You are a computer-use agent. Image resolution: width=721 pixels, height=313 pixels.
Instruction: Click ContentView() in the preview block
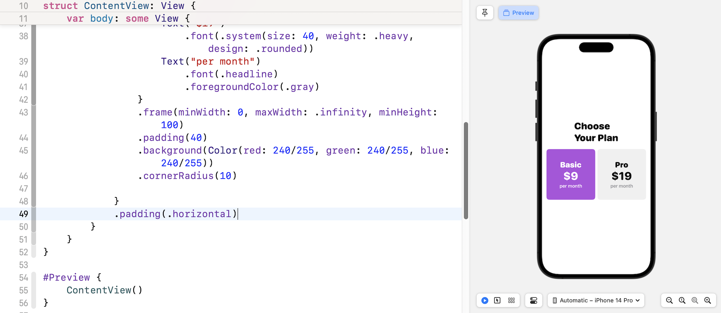click(104, 290)
